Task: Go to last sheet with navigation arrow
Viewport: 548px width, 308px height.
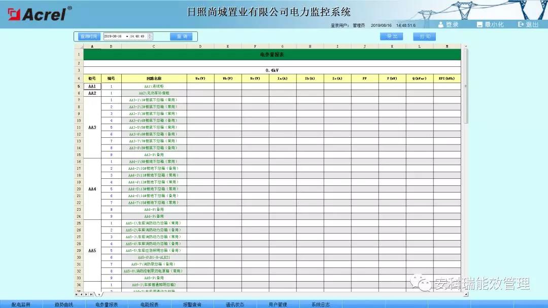Action: pos(91,294)
